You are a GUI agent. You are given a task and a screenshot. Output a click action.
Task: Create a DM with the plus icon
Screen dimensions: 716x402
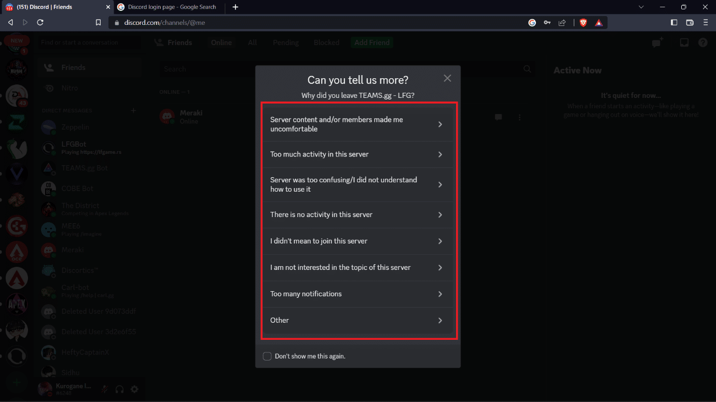[x=133, y=110]
